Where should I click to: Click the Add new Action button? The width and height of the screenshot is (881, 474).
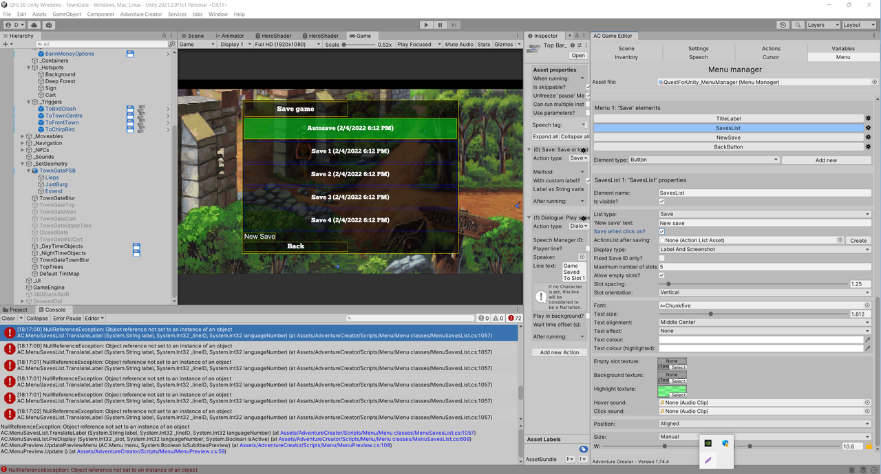(560, 352)
